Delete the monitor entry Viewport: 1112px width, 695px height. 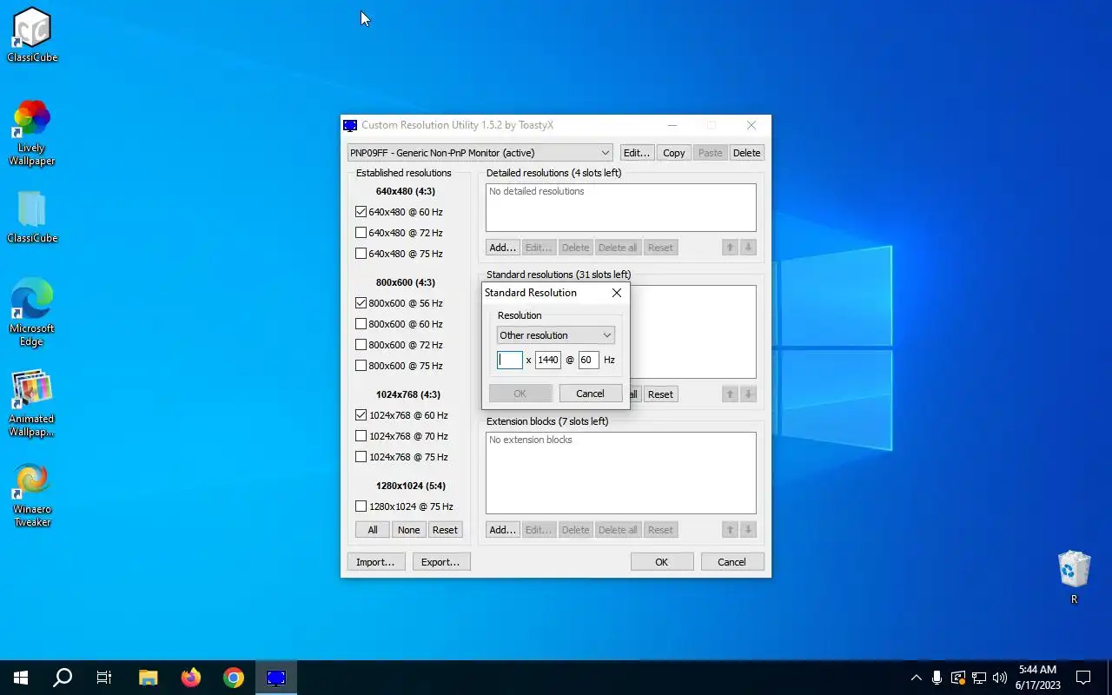tap(746, 153)
